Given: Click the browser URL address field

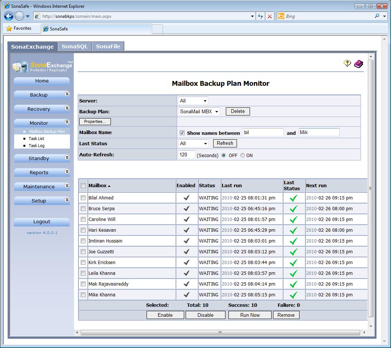Looking at the screenshot, I should (x=145, y=16).
